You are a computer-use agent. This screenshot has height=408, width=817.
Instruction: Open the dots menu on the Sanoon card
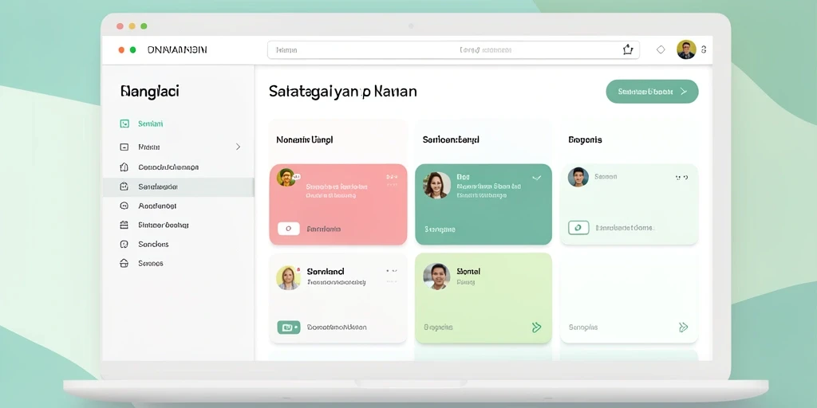[681, 178]
